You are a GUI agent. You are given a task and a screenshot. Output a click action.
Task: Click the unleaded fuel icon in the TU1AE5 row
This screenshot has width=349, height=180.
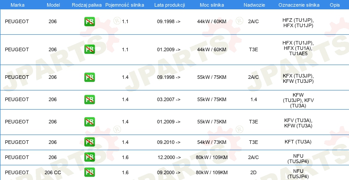tap(89, 49)
